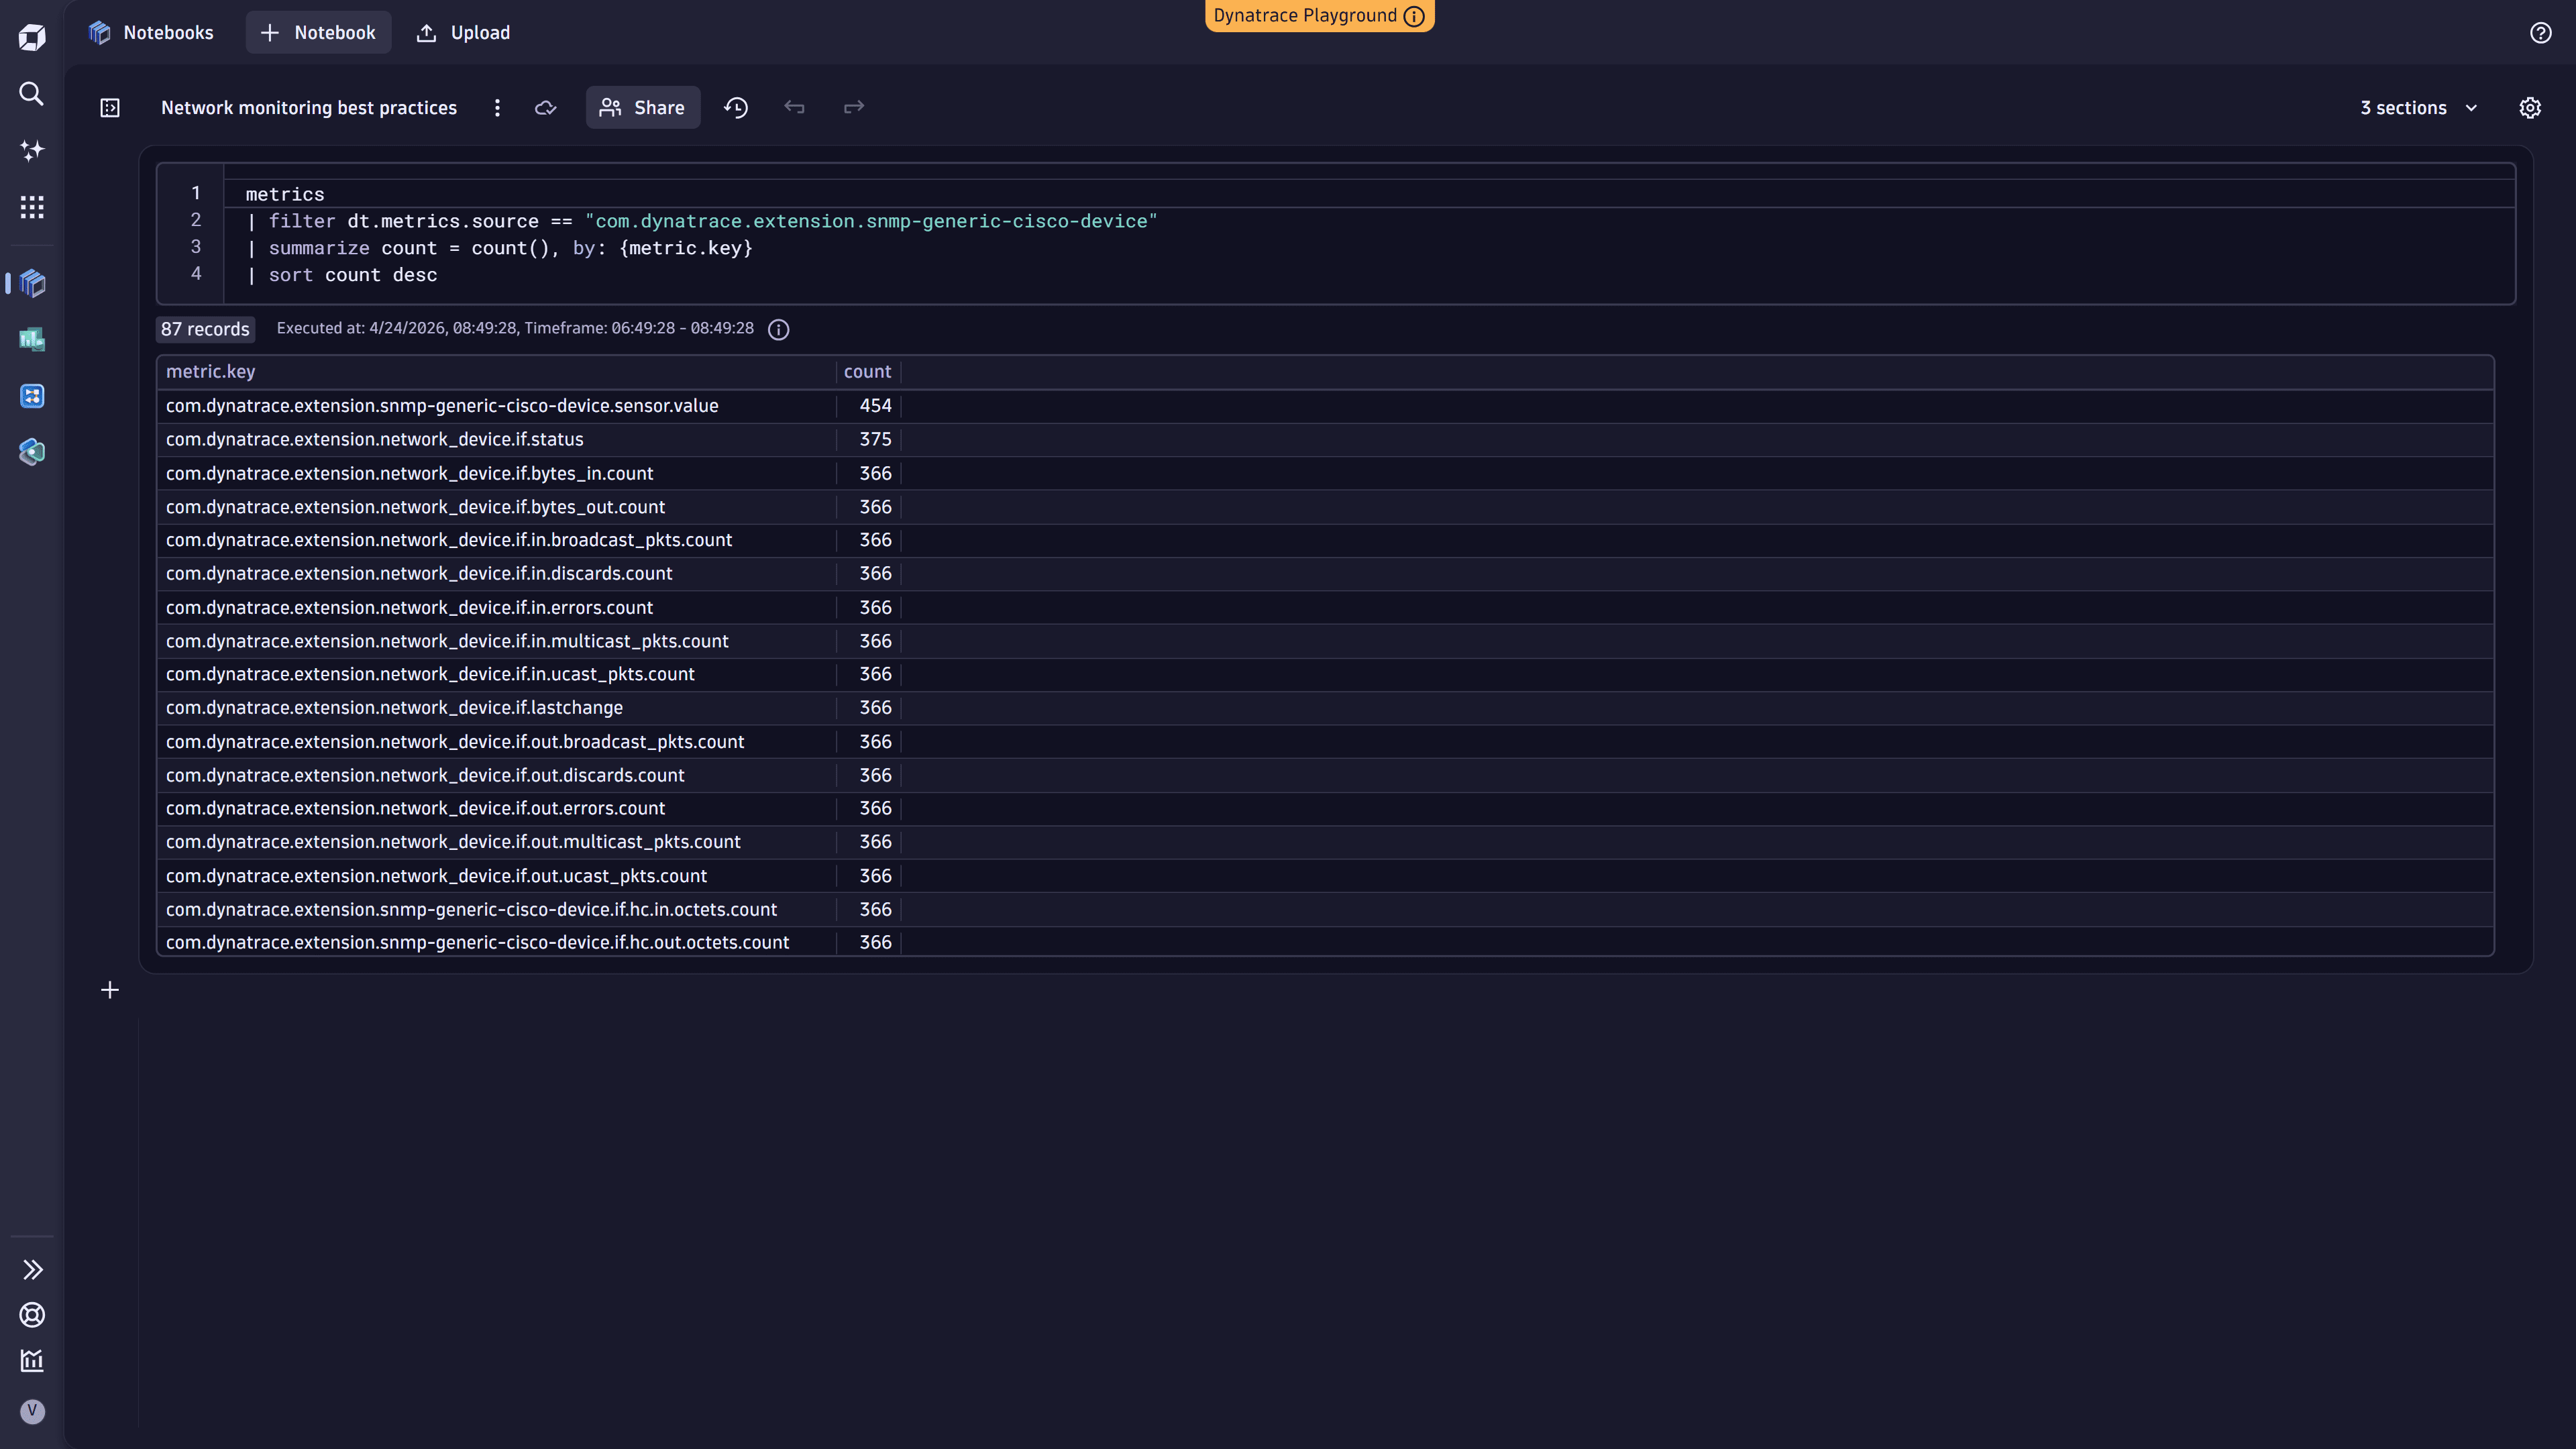2576x1449 pixels.
Task: Click the count value 375
Action: tap(875, 440)
